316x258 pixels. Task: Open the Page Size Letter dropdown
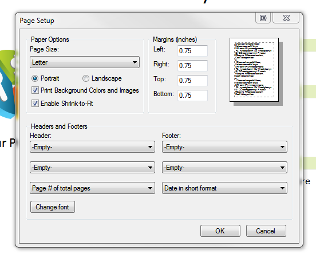(85, 62)
